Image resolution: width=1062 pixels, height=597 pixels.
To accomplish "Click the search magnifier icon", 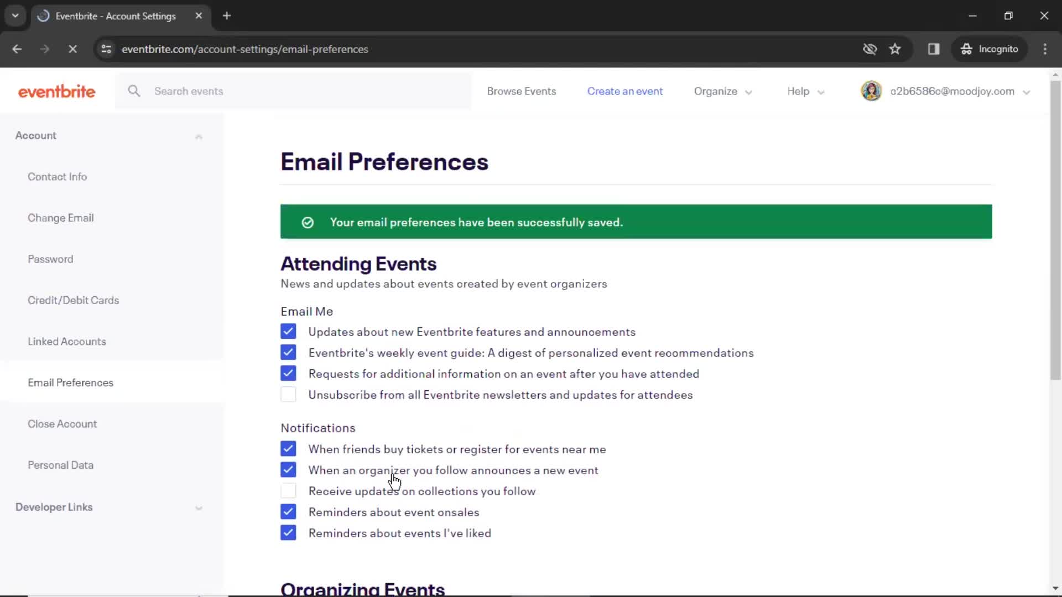I will pyautogui.click(x=134, y=91).
